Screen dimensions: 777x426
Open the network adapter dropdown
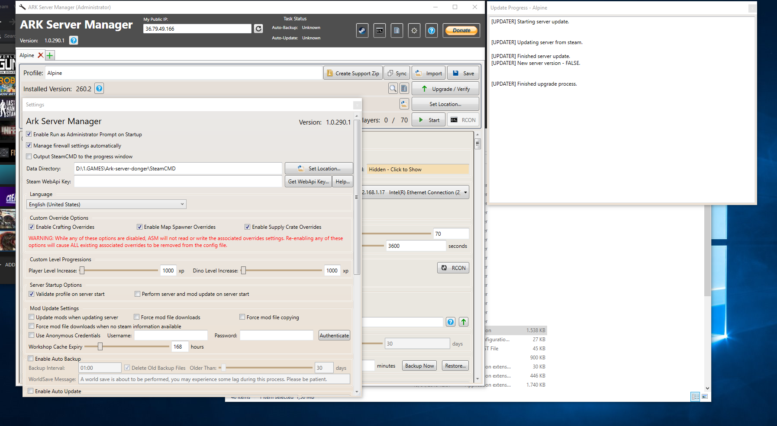tap(465, 192)
